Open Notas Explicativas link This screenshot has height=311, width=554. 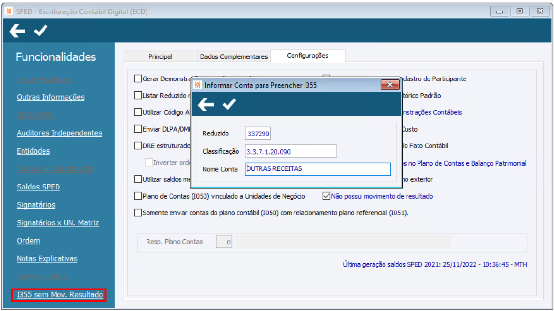(x=47, y=259)
